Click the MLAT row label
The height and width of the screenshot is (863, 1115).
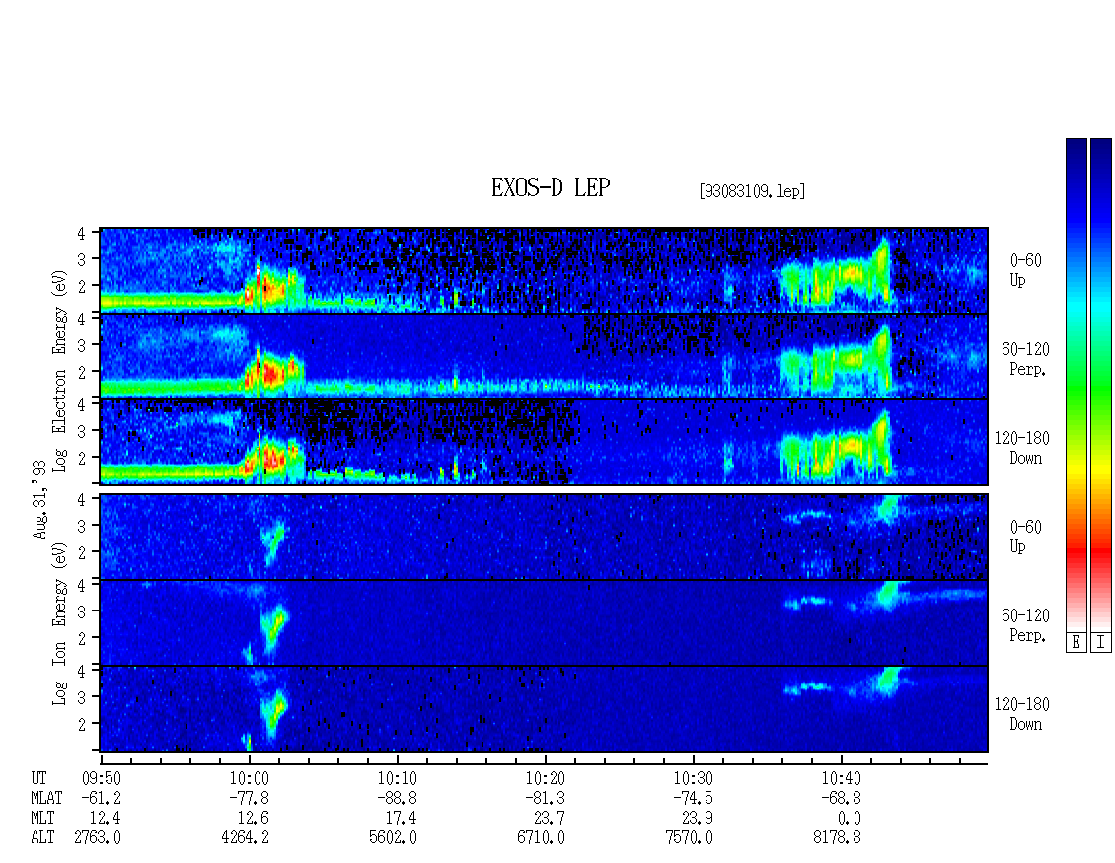pos(47,798)
